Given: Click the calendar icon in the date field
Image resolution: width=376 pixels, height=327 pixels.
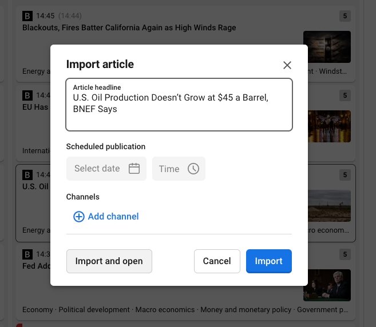Looking at the screenshot, I should [134, 169].
